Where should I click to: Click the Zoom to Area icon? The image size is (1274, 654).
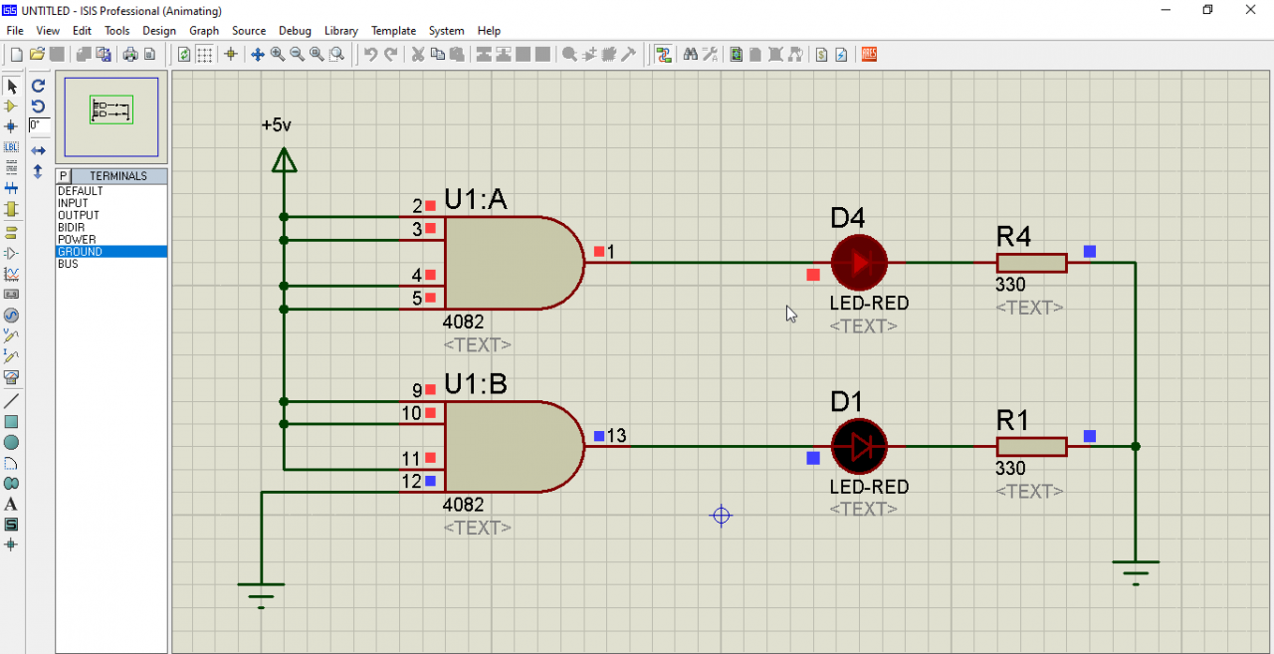click(336, 54)
